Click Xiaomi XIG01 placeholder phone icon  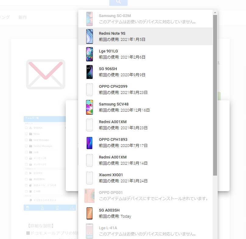pyautogui.click(x=90, y=178)
